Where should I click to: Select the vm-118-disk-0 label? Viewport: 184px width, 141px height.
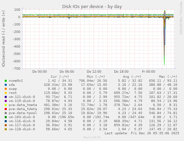22,129
